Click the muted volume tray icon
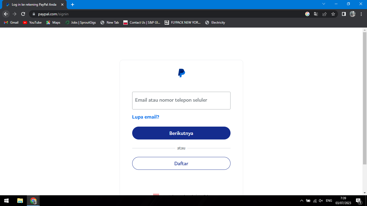This screenshot has width=367, height=206. click(x=321, y=201)
